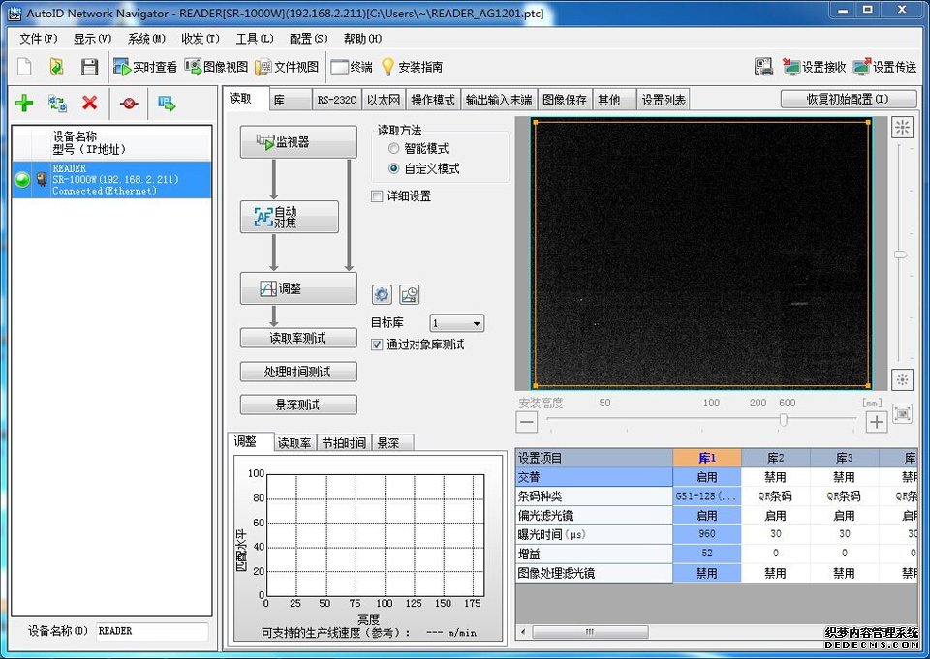Open the 工具(L) menu
This screenshot has width=930, height=659.
(254, 39)
